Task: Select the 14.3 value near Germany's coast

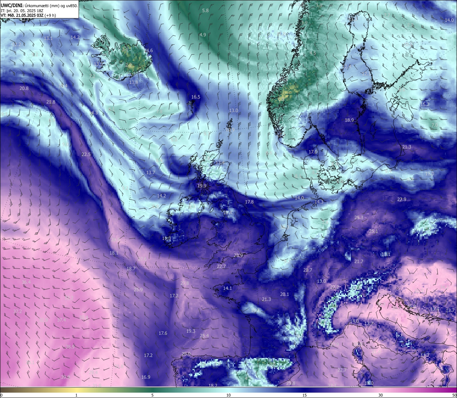Action: [319, 202]
